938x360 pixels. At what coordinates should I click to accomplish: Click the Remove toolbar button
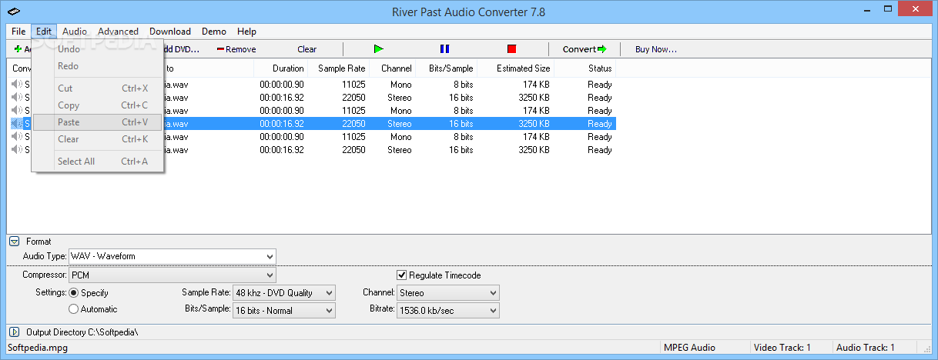[x=236, y=49]
